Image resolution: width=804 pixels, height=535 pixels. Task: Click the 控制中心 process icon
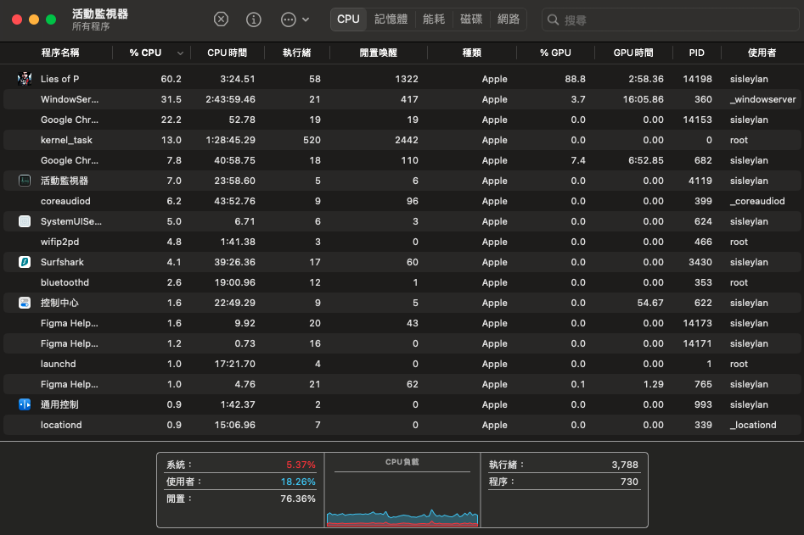[x=25, y=303]
